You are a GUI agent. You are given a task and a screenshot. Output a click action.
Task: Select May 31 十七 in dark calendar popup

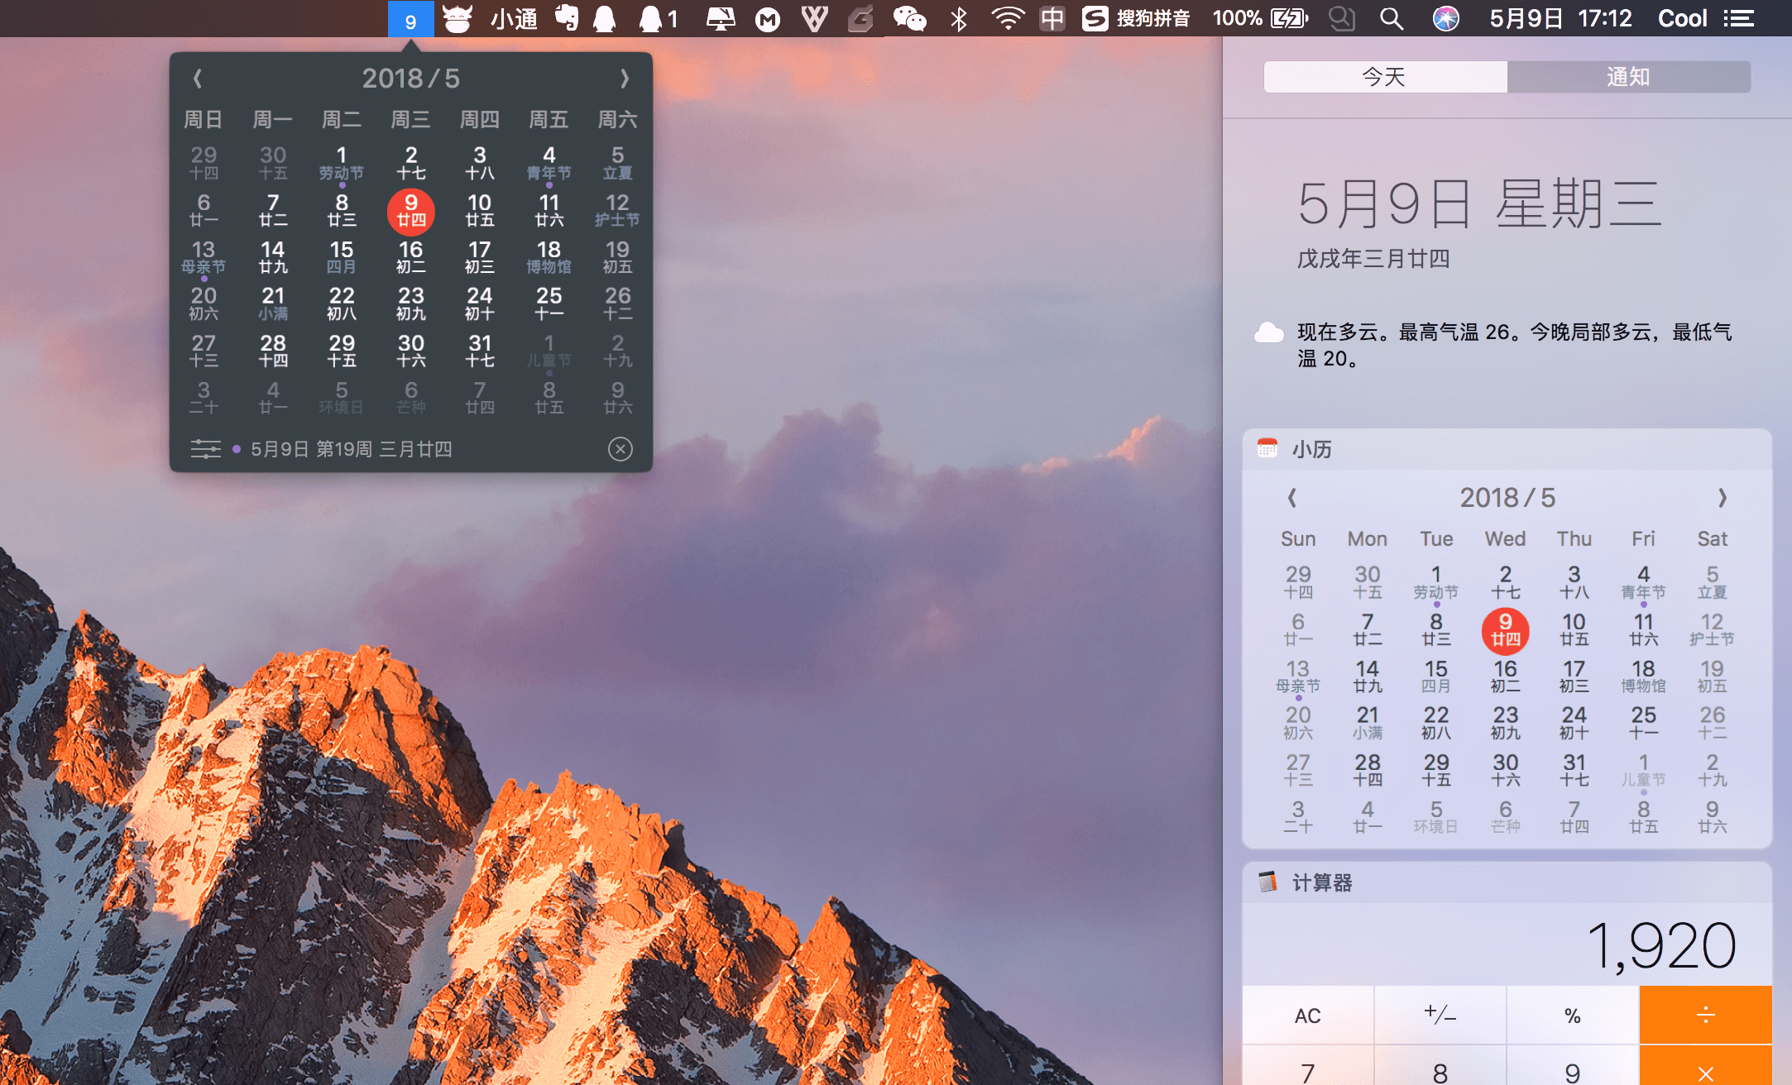pyautogui.click(x=480, y=351)
